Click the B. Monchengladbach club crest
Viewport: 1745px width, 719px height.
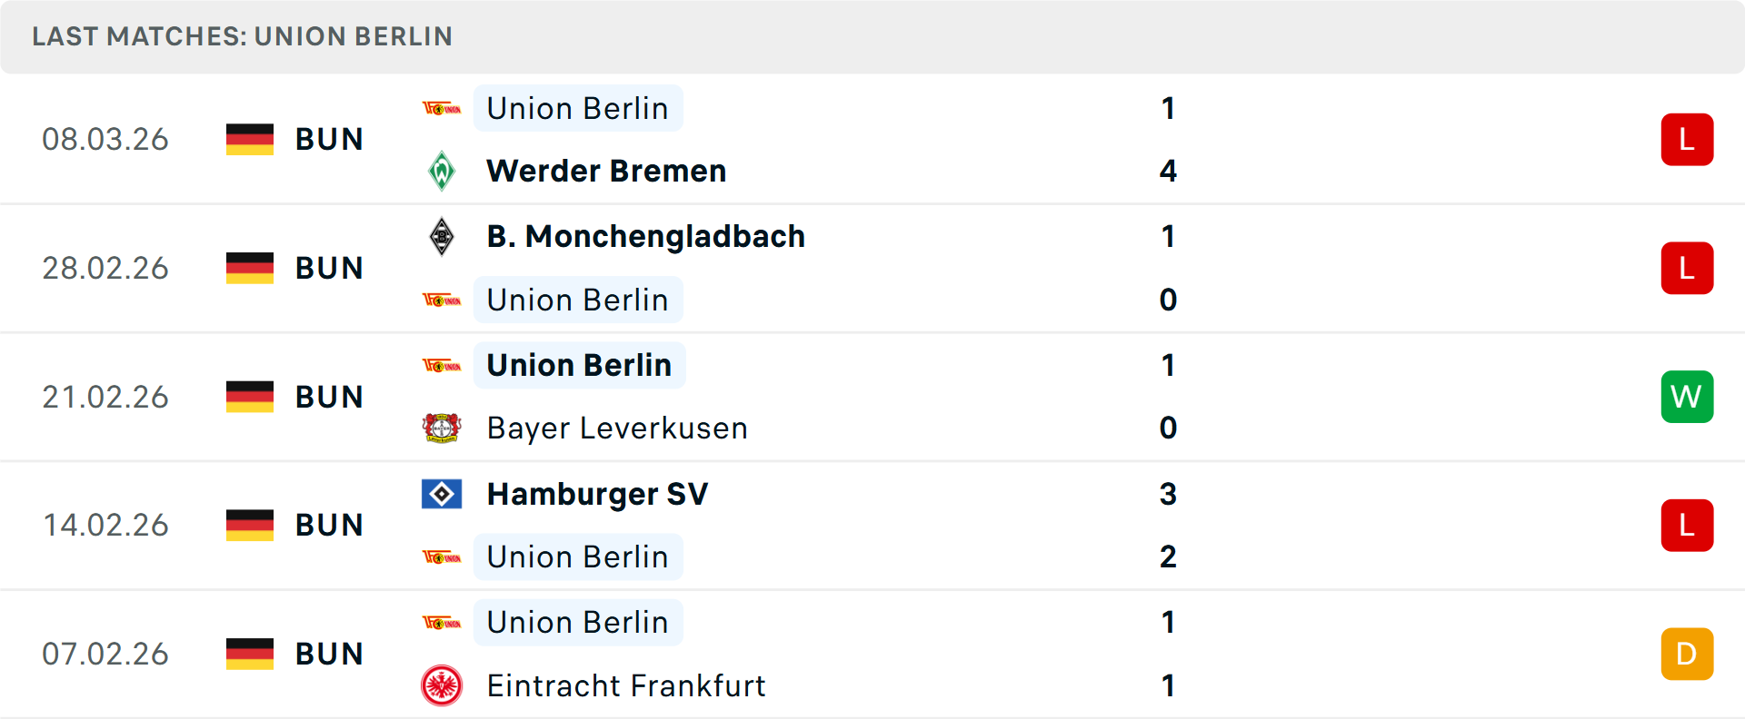(443, 236)
